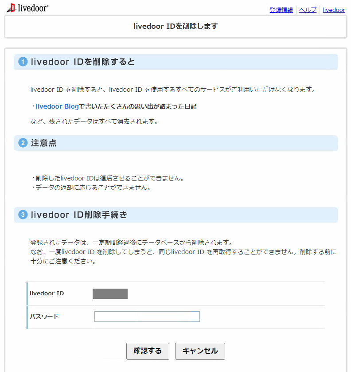Click the livedoor logo at top left
The width and height of the screenshot is (351, 372).
tap(27, 8)
